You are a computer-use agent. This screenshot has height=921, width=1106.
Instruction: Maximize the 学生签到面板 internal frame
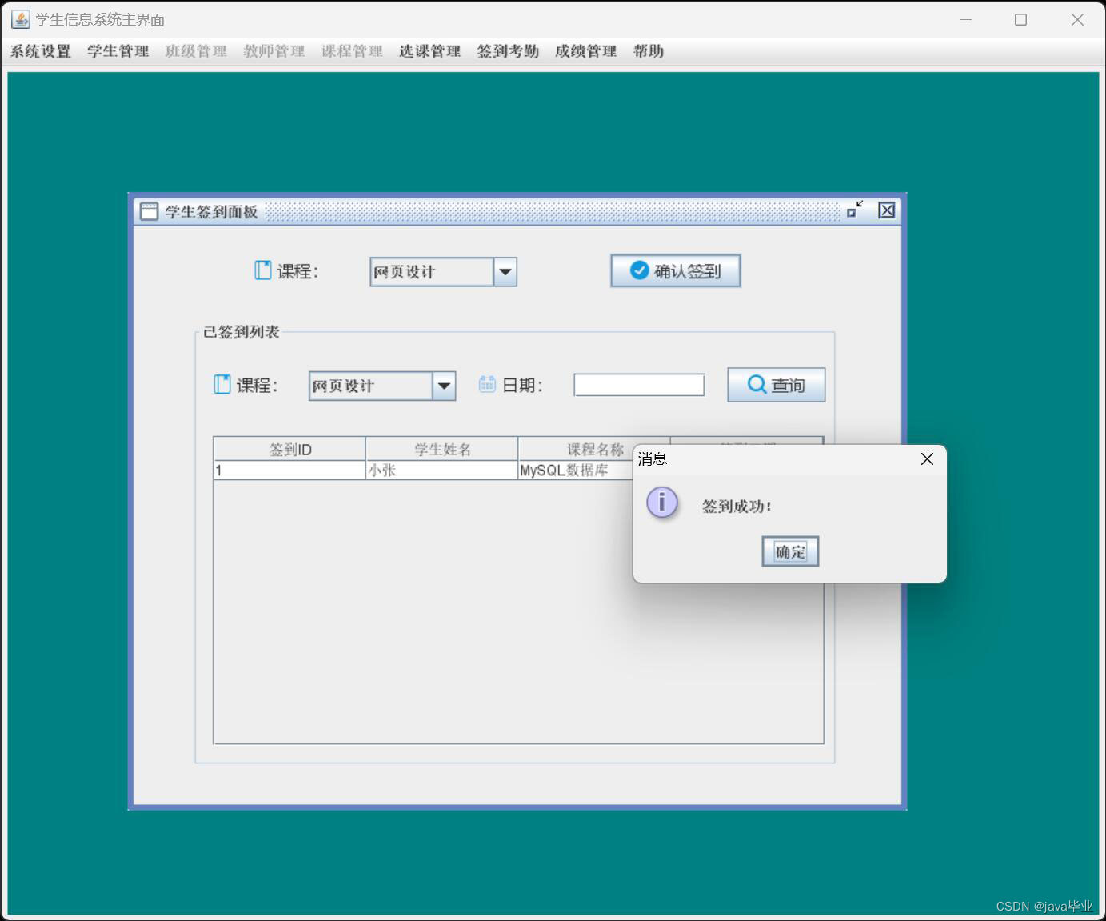pyautogui.click(x=855, y=210)
